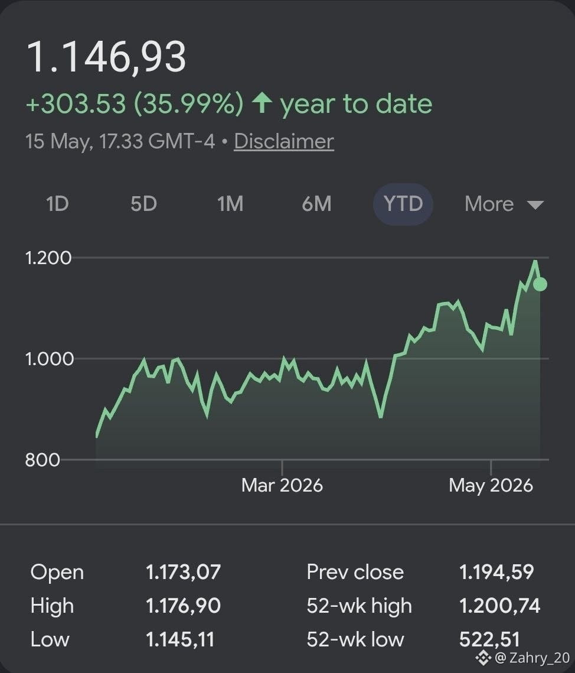Click the main price 1.146,93

coord(106,57)
